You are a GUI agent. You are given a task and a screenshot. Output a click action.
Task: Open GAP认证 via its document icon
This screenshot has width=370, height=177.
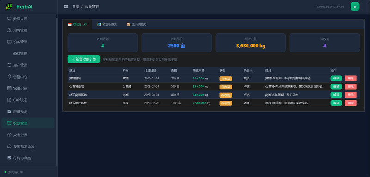pos(9,100)
